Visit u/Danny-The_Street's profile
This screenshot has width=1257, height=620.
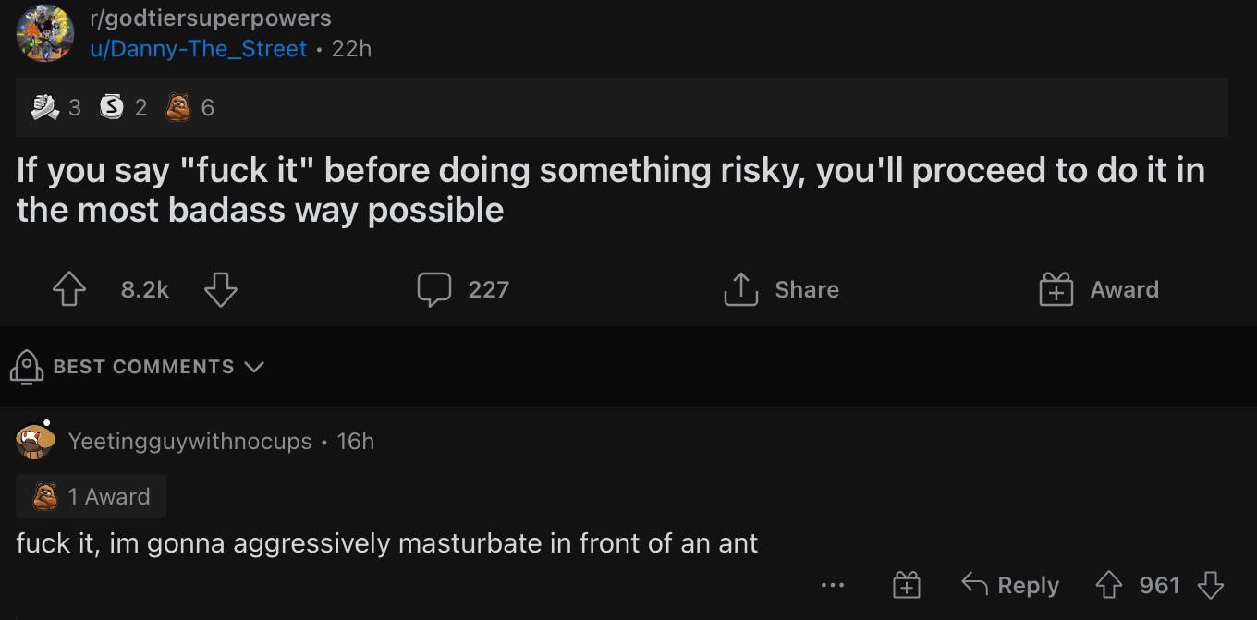coord(199,48)
